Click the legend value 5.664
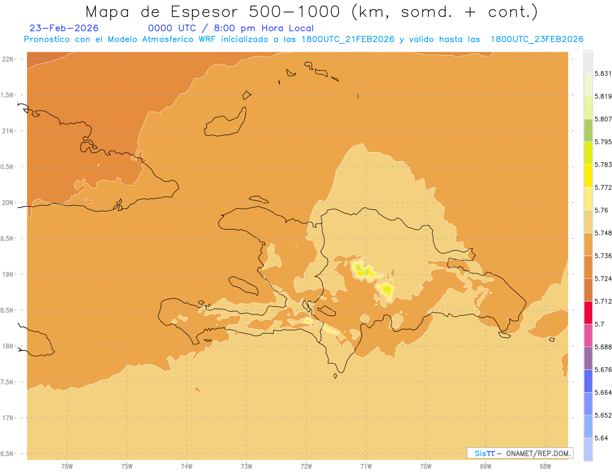The height and width of the screenshot is (473, 612). point(603,392)
